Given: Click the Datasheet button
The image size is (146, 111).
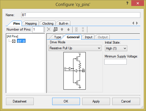Looking at the screenshot, I should click(20, 101).
